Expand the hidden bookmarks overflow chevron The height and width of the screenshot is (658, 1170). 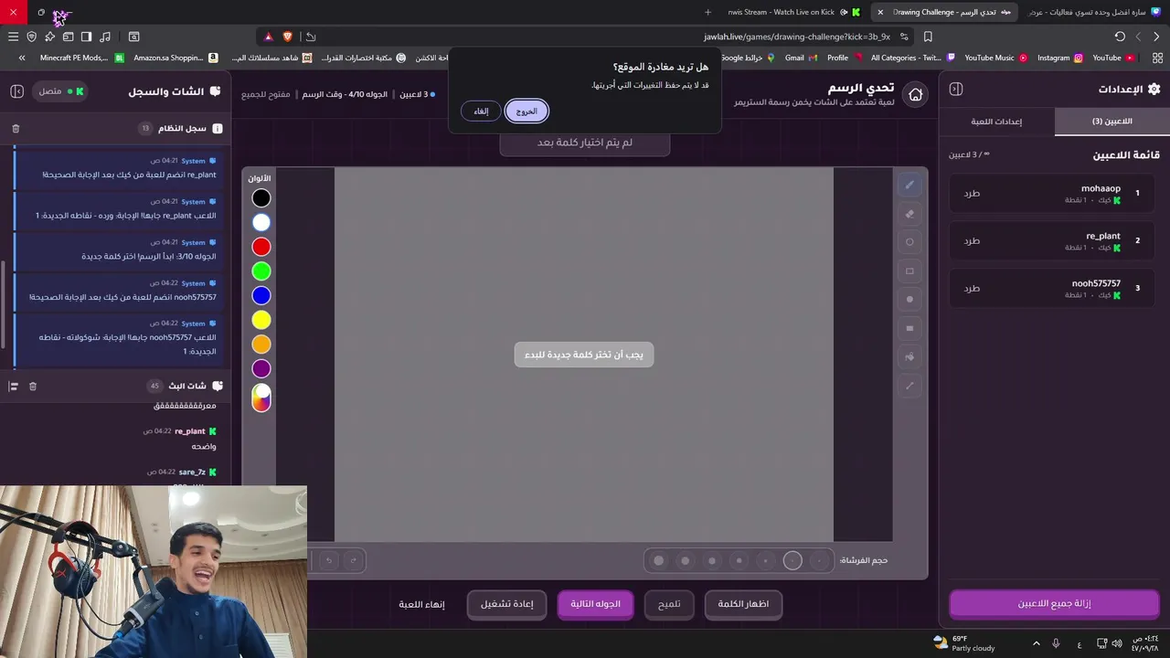click(x=22, y=58)
